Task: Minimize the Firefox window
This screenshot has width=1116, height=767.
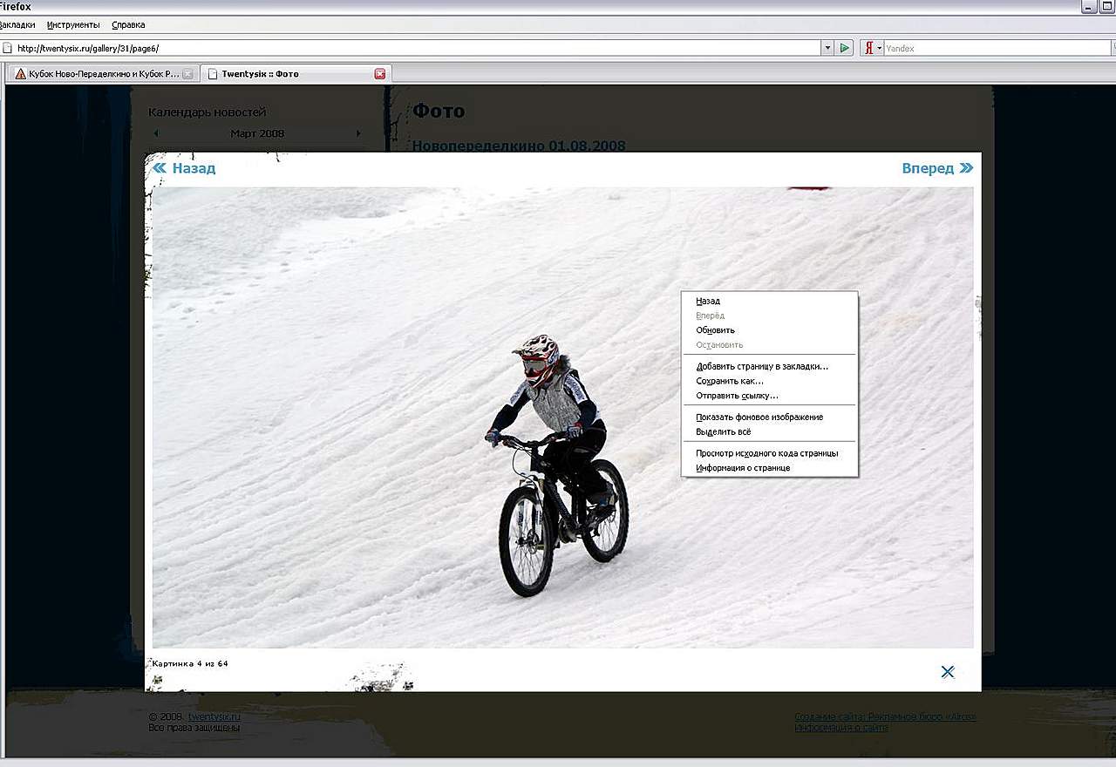Action: [x=1089, y=7]
